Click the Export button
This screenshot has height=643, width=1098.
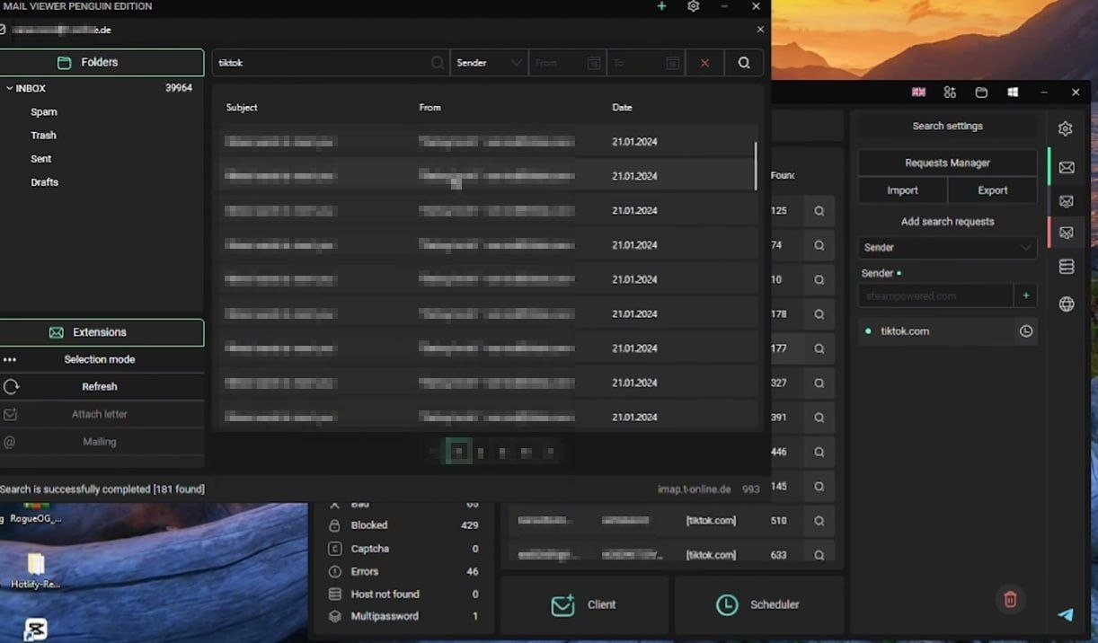[x=993, y=190]
